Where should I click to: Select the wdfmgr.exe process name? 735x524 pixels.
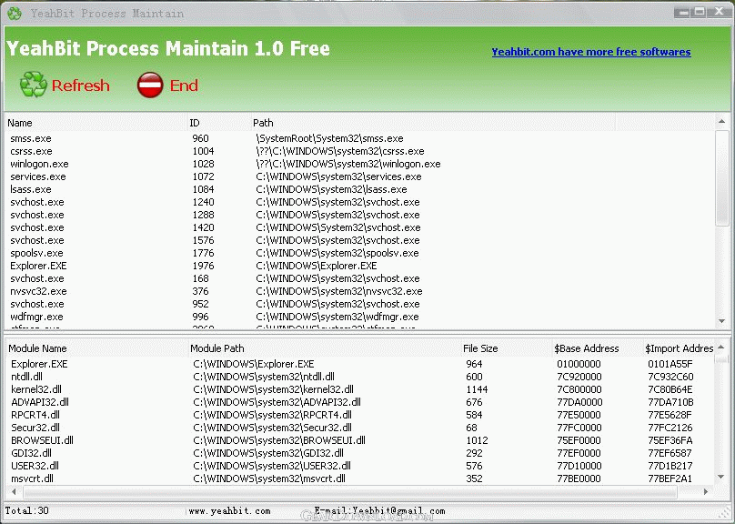point(36,317)
